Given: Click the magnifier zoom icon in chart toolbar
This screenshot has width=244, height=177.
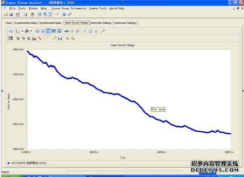Looking at the screenshot, I should tap(85, 31).
